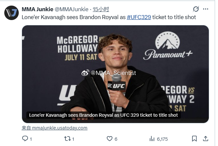Image resolution: width=218 pixels, height=146 pixels.
Task: Click the retweet arrows icon
Action: 67,139
